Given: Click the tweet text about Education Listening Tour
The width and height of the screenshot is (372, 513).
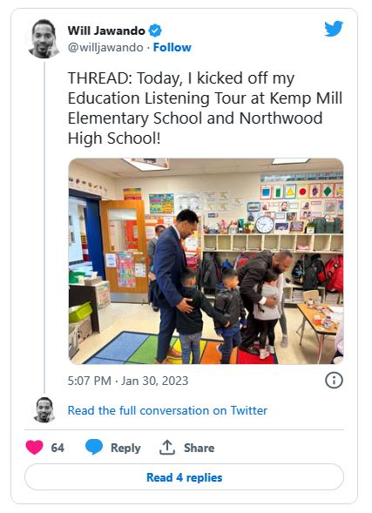Looking at the screenshot, I should pyautogui.click(x=205, y=108).
